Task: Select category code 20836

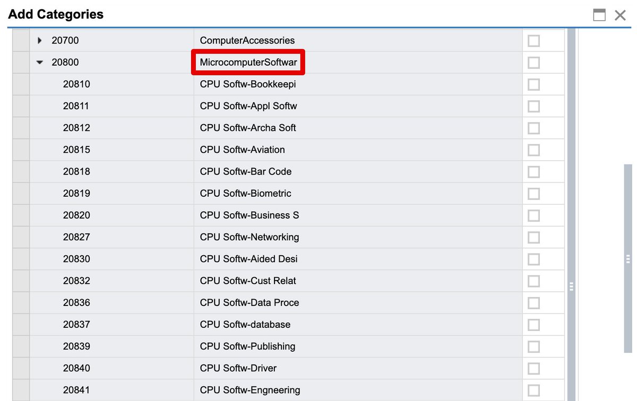Action: (76, 302)
